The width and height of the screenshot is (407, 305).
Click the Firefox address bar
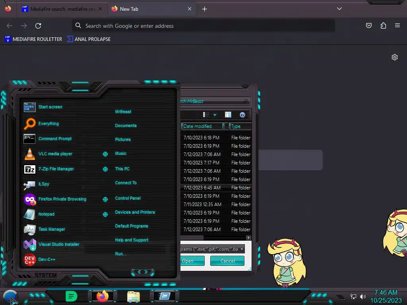coord(203,26)
